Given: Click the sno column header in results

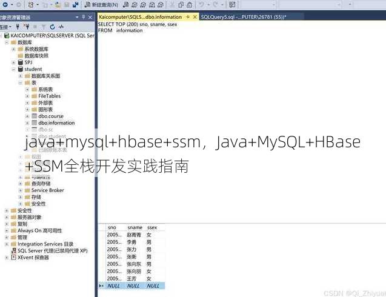Looking at the screenshot, I should (111, 227).
